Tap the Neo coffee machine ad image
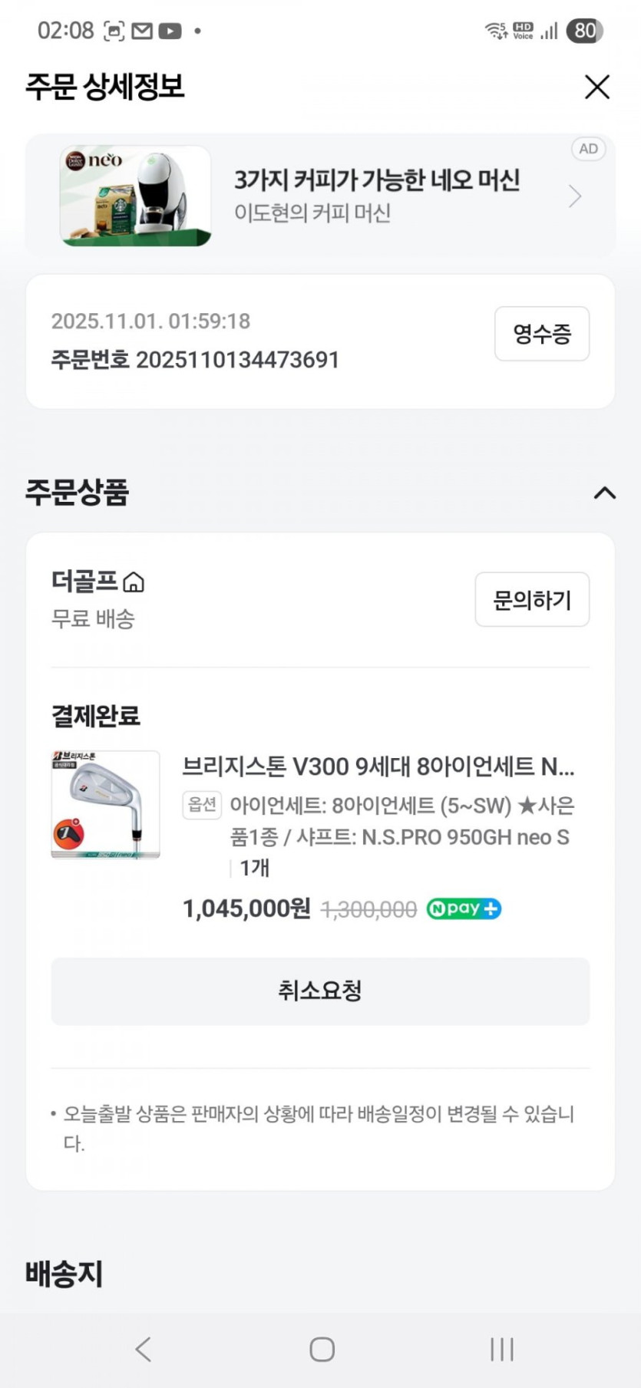The image size is (641, 1388). [135, 196]
